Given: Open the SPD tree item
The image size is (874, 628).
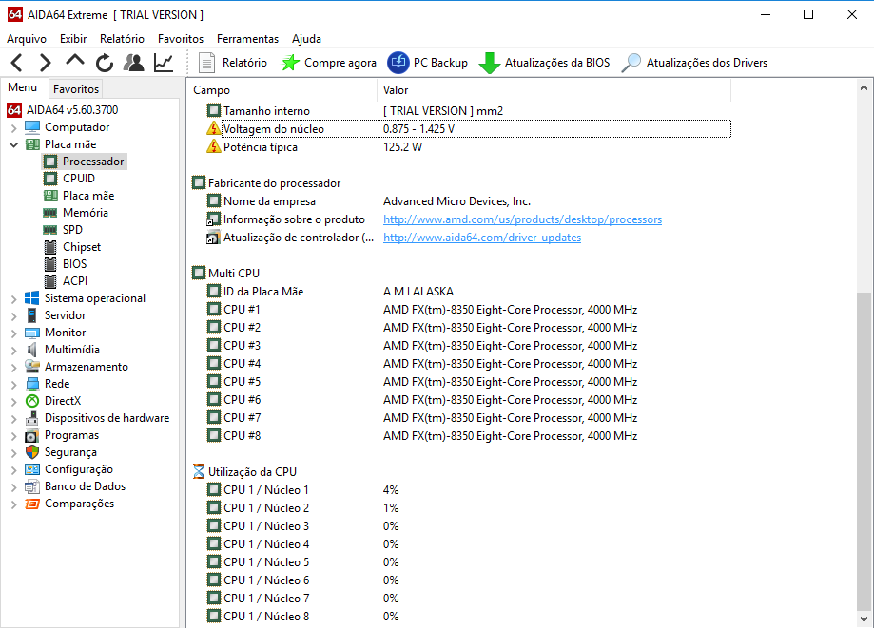Looking at the screenshot, I should coord(72,229).
